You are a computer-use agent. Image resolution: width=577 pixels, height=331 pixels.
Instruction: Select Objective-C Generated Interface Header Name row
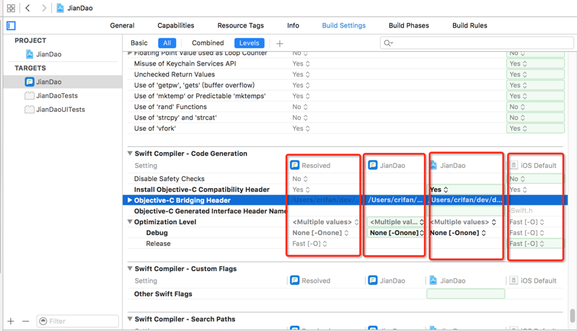[210, 211]
